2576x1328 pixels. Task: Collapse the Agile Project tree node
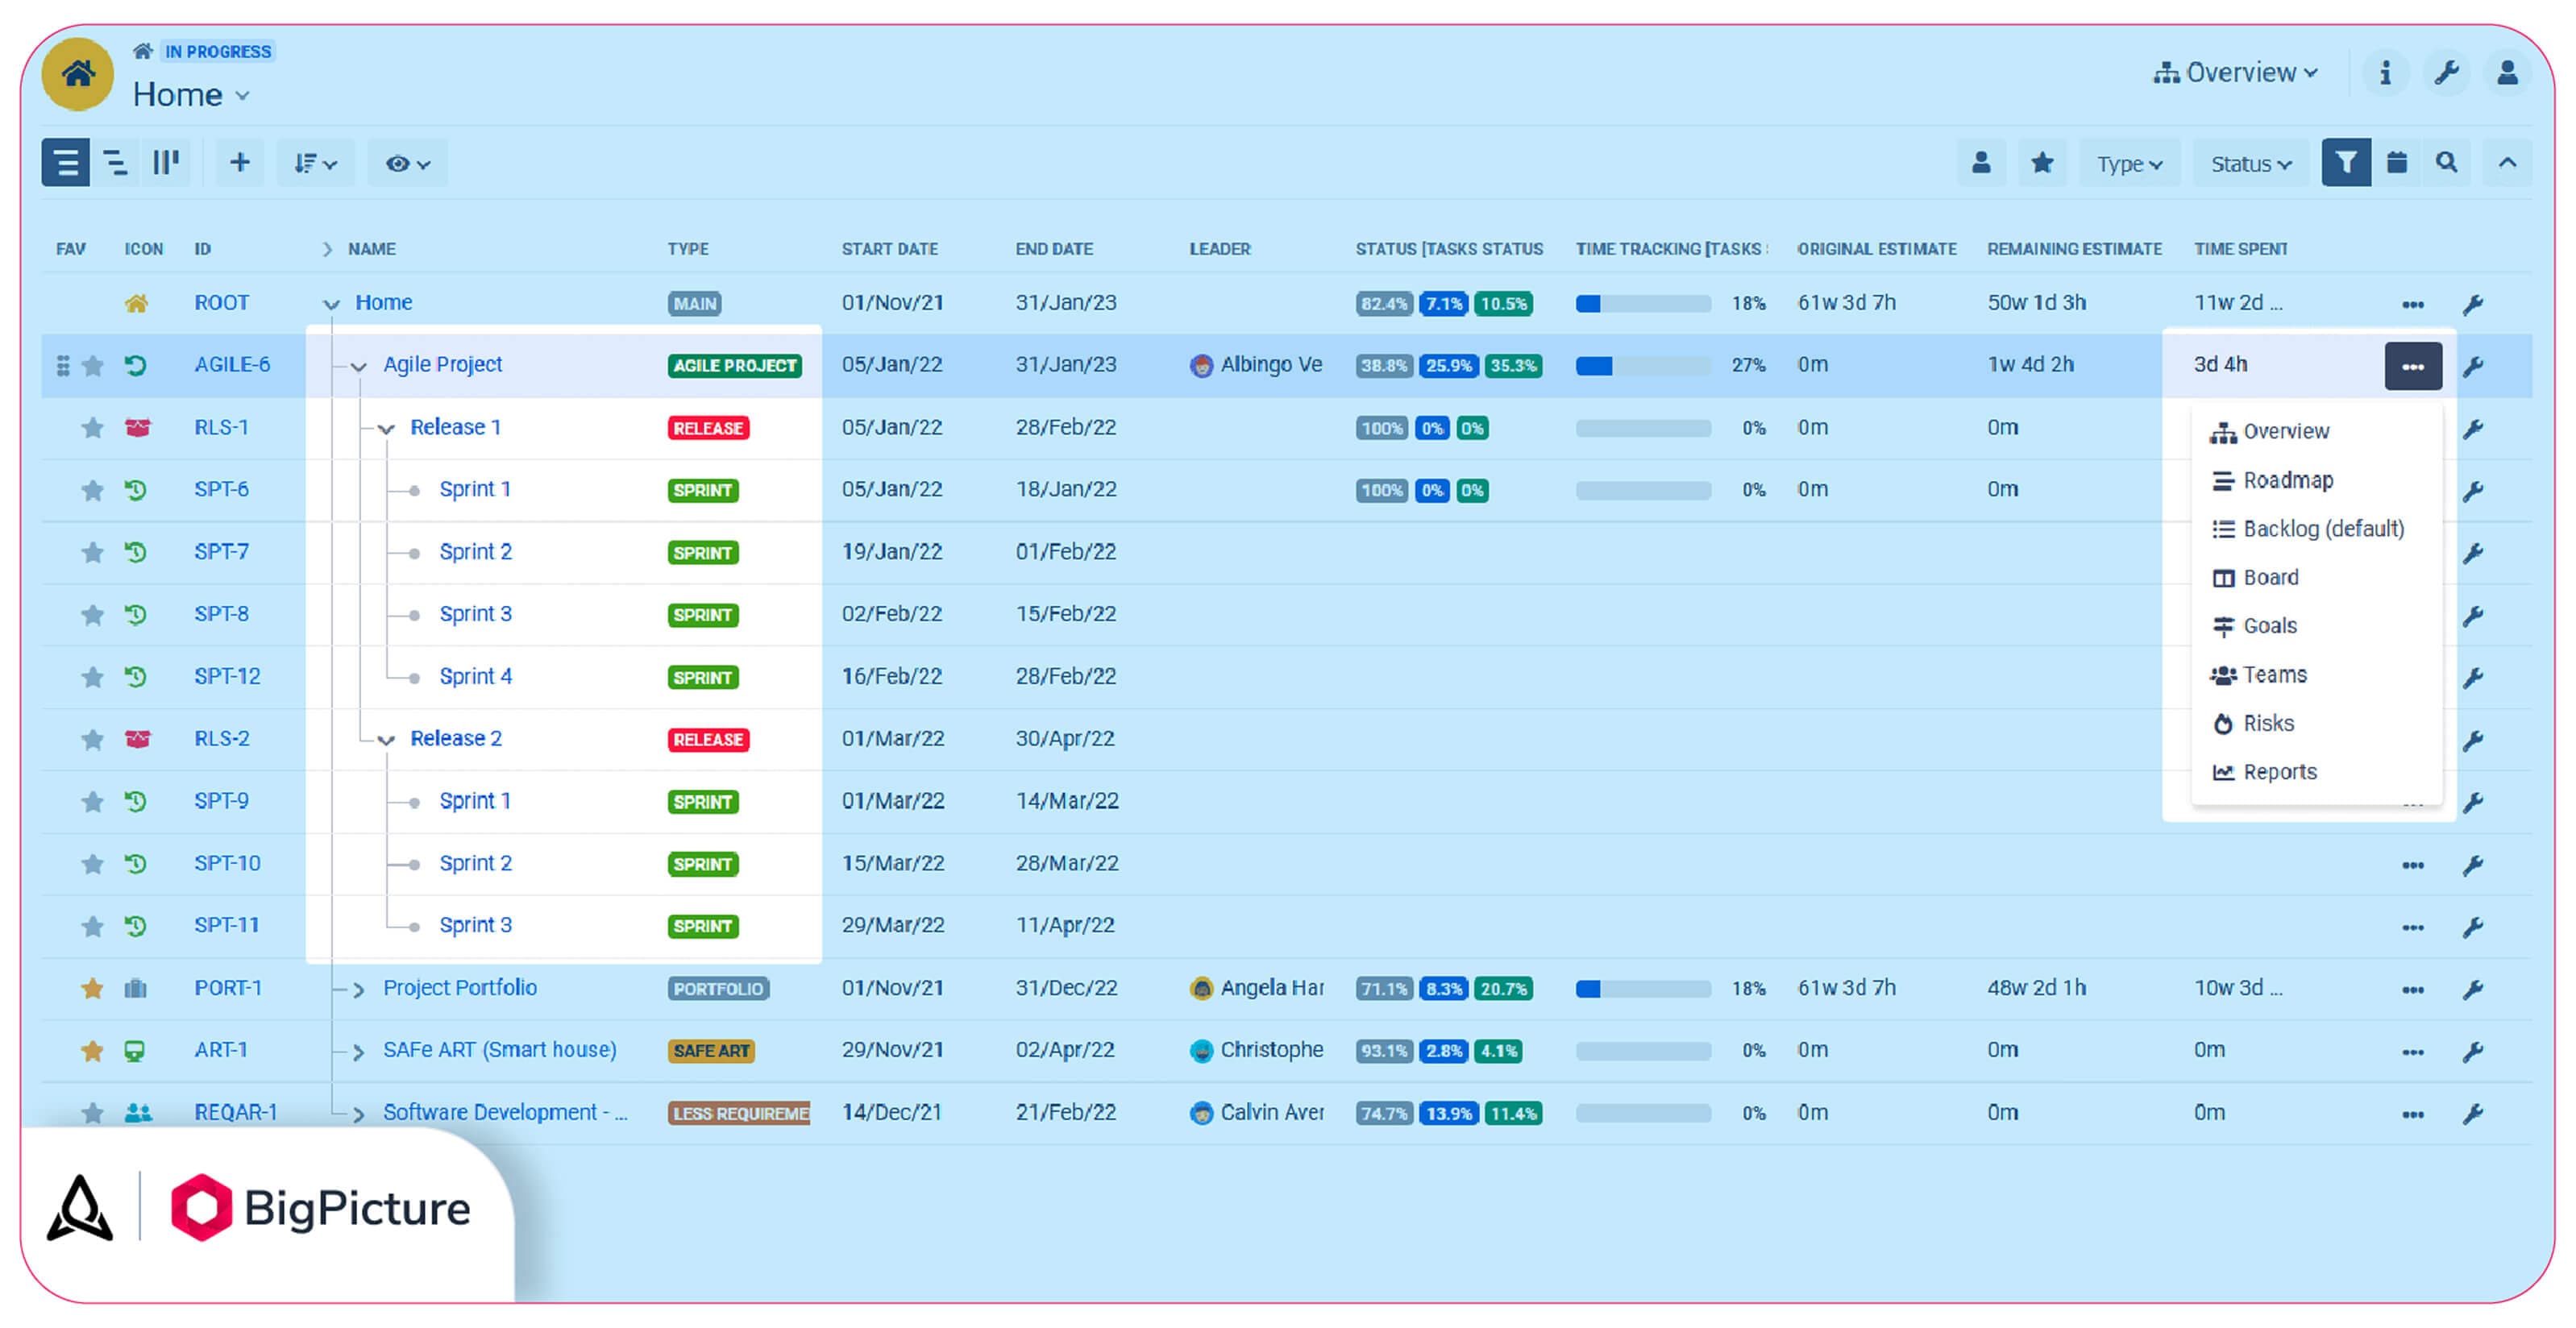(358, 367)
